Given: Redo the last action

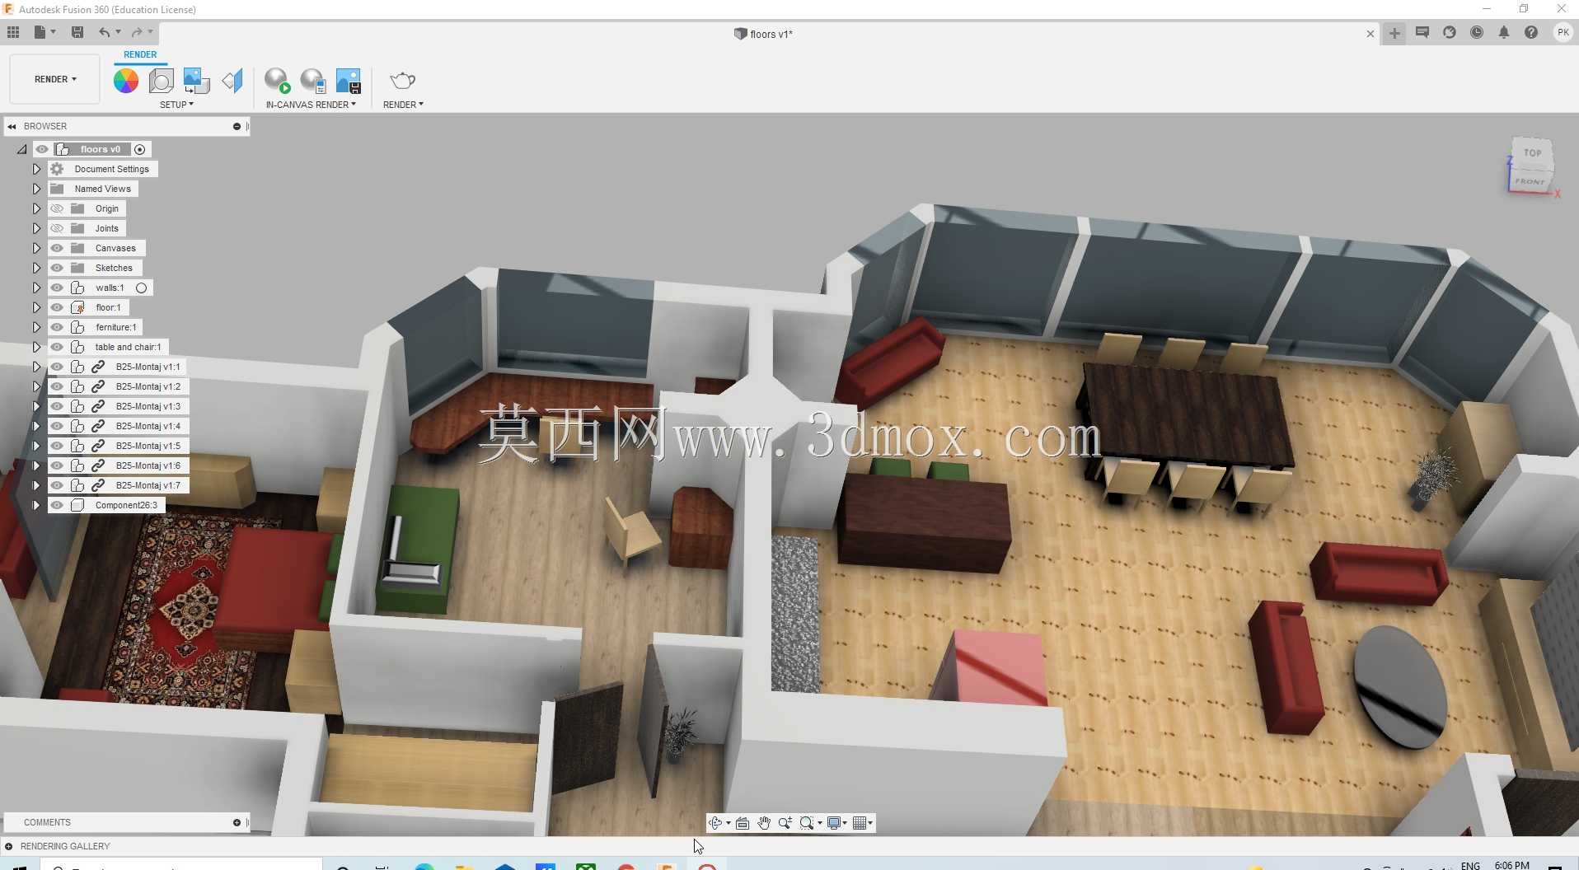Looking at the screenshot, I should point(137,32).
